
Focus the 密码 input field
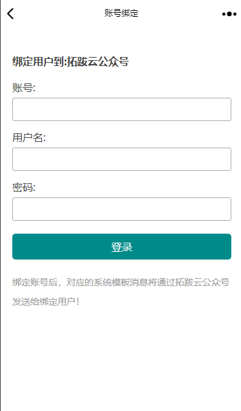click(x=121, y=209)
